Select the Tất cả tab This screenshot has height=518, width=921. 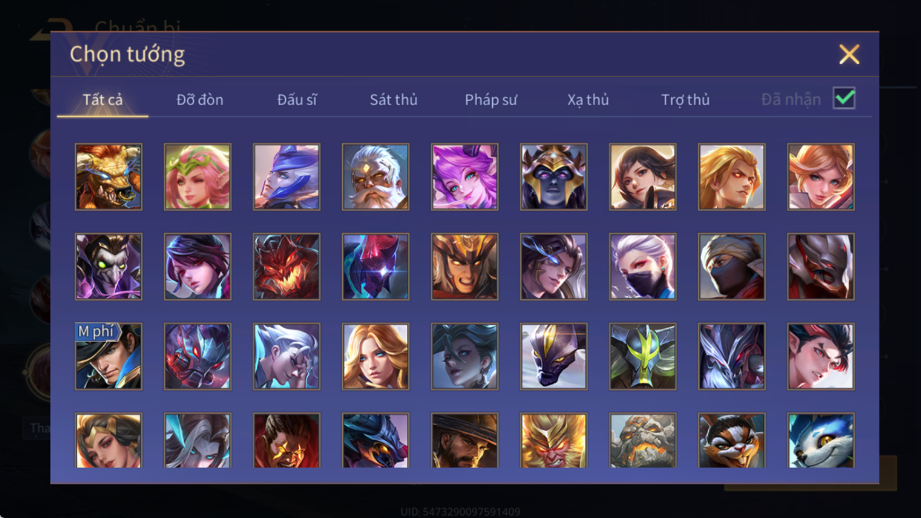[x=103, y=100]
